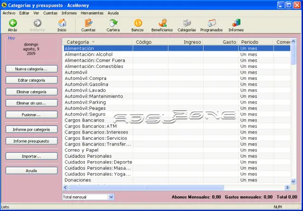Open the Informes menu in menu bar

[x=69, y=13]
